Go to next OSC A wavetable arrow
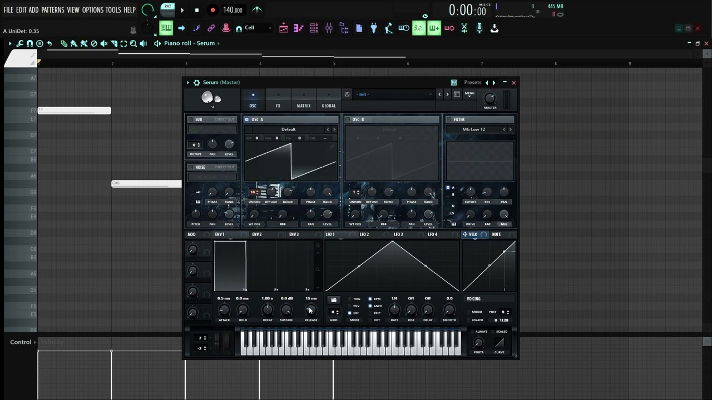712x400 pixels. pyautogui.click(x=334, y=129)
